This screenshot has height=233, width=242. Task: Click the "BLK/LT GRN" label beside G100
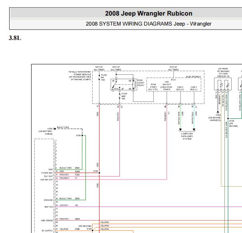63,127
